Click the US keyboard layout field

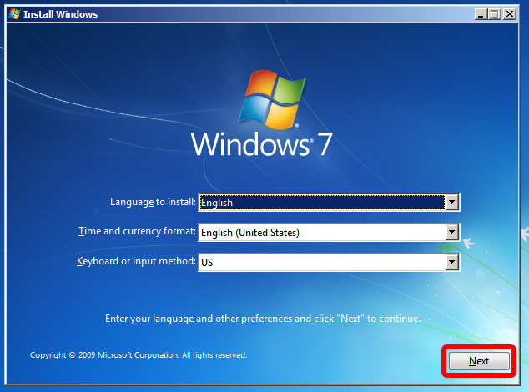point(329,262)
